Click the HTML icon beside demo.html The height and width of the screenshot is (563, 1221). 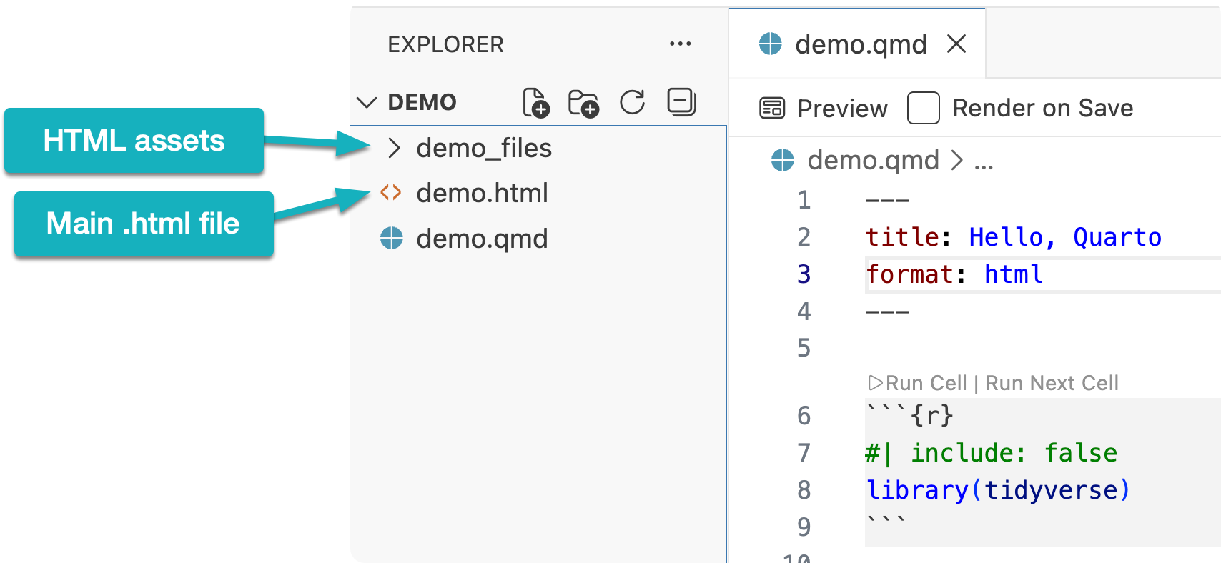click(x=391, y=193)
